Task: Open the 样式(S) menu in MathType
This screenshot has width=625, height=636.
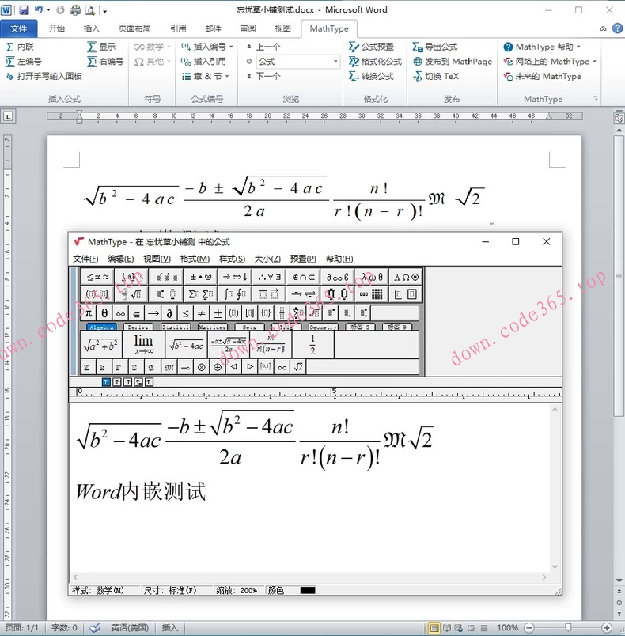Action: (x=232, y=259)
